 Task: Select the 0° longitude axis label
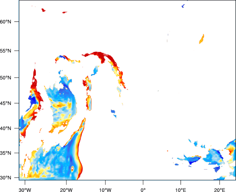[143, 190]
